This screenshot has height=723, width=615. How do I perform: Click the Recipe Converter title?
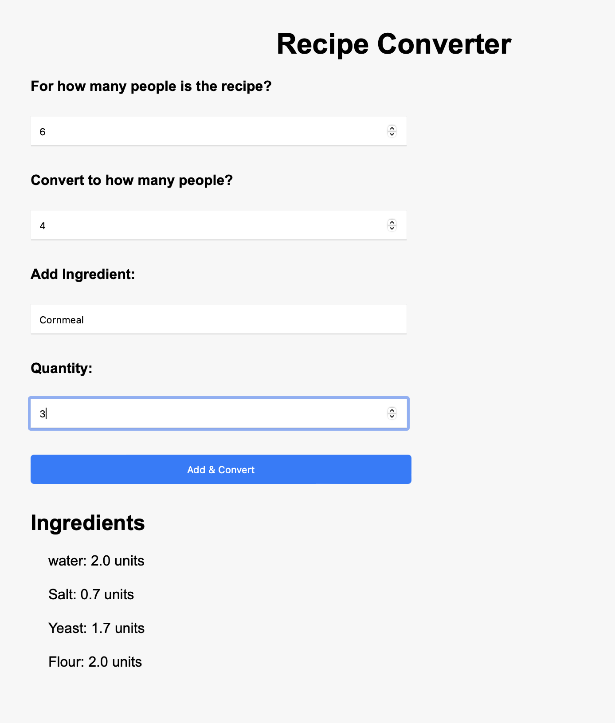click(393, 43)
